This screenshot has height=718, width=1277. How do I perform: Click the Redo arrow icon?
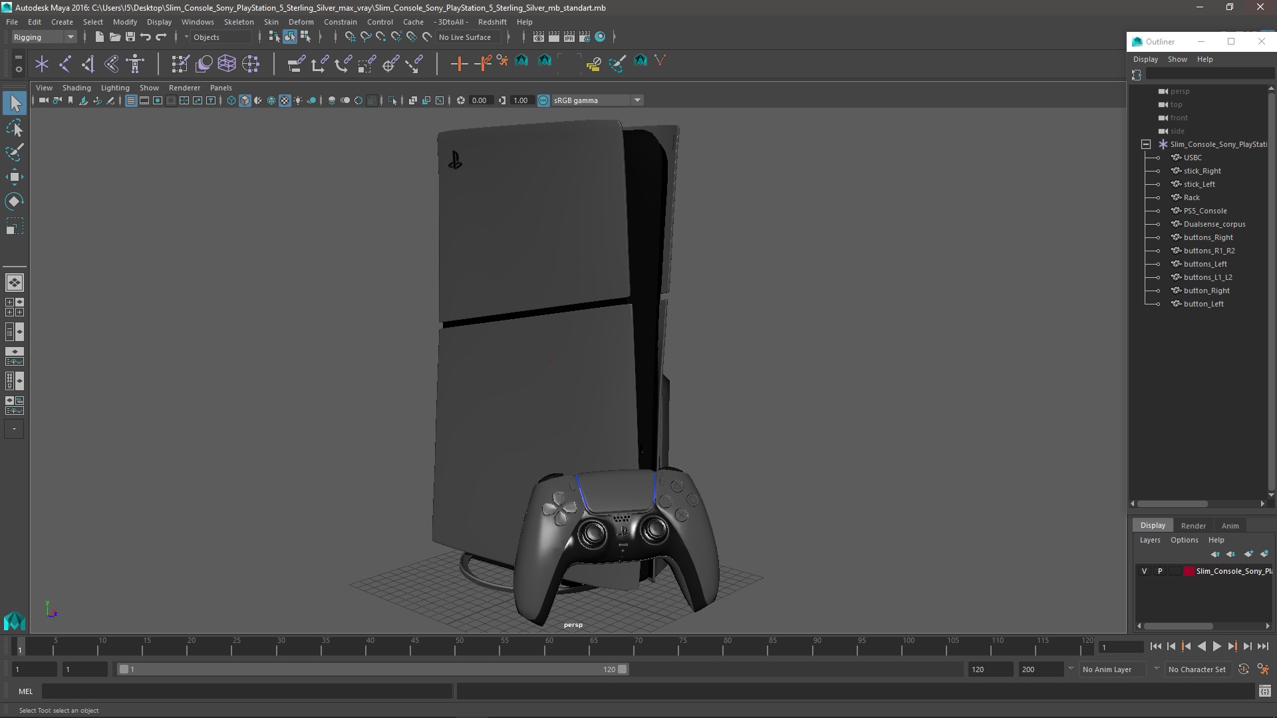[160, 37]
